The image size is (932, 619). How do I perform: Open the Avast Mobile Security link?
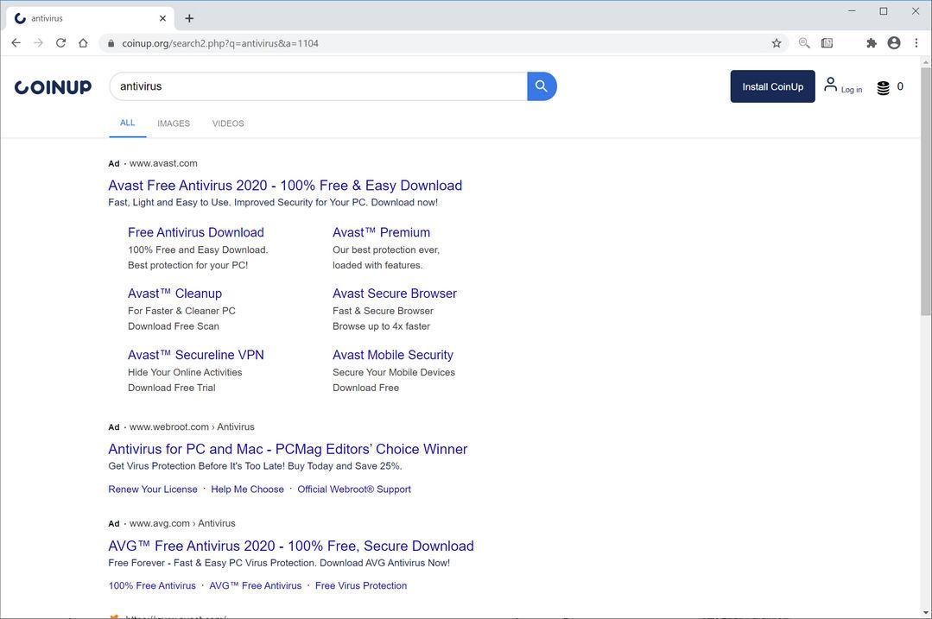(393, 355)
